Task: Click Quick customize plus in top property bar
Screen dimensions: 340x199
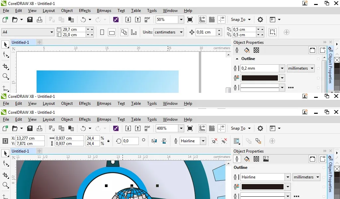Action: click(287, 32)
